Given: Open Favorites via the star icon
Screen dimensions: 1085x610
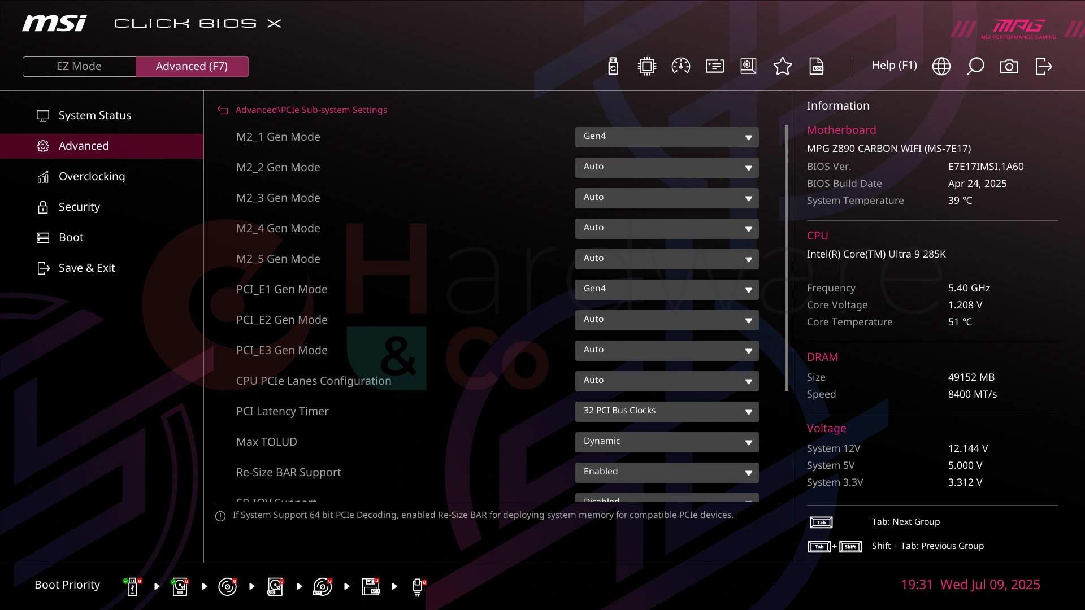Looking at the screenshot, I should 782,66.
